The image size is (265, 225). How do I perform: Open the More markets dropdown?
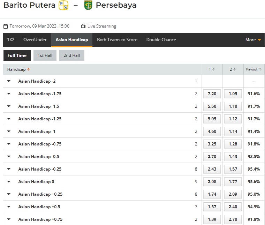pos(253,40)
